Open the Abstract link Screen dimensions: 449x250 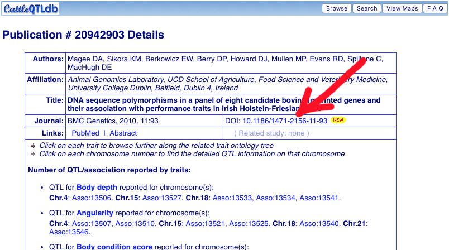[x=123, y=133]
